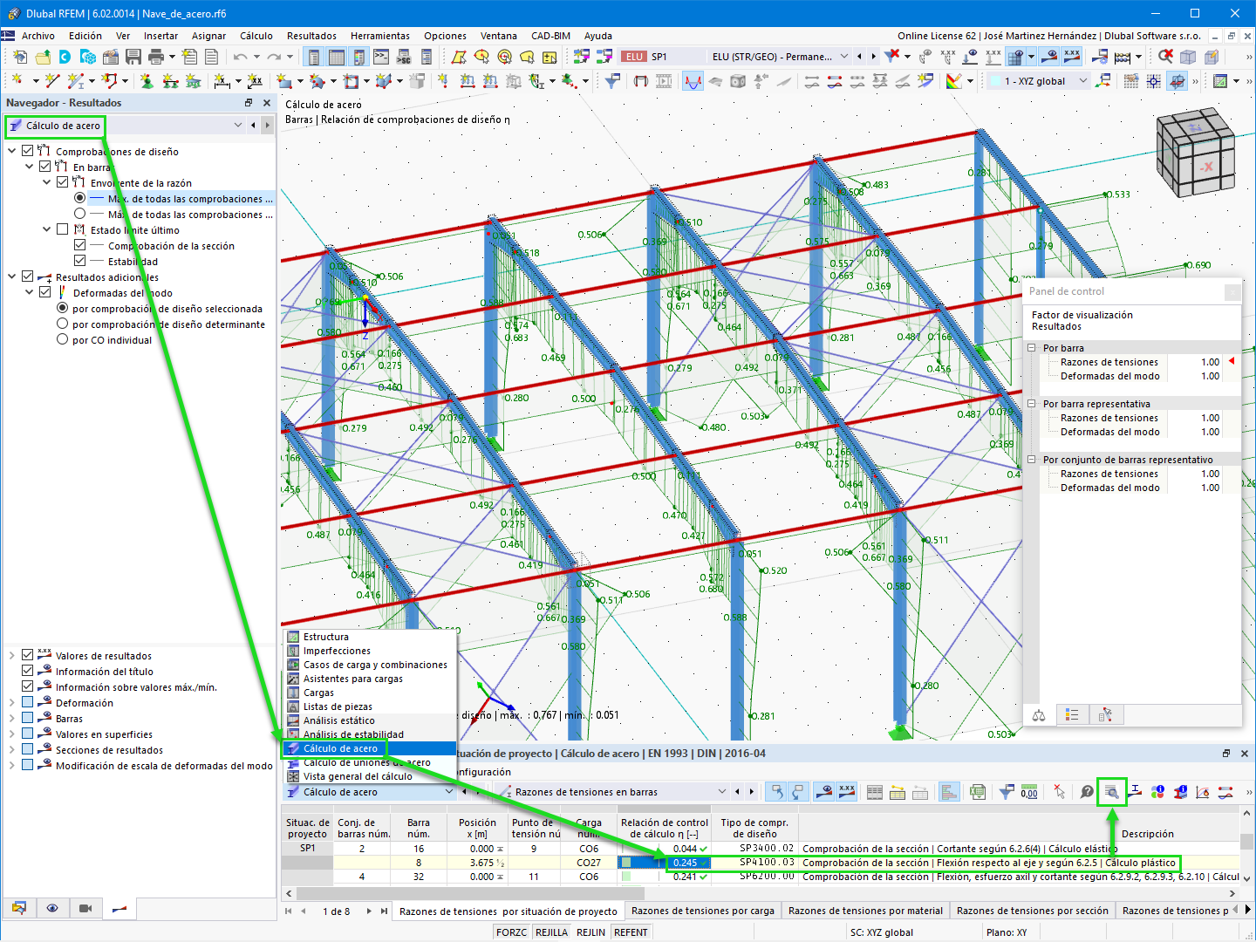Select por comprobación de diseño determinante radio
The width and height of the screenshot is (1256, 942).
[x=62, y=324]
